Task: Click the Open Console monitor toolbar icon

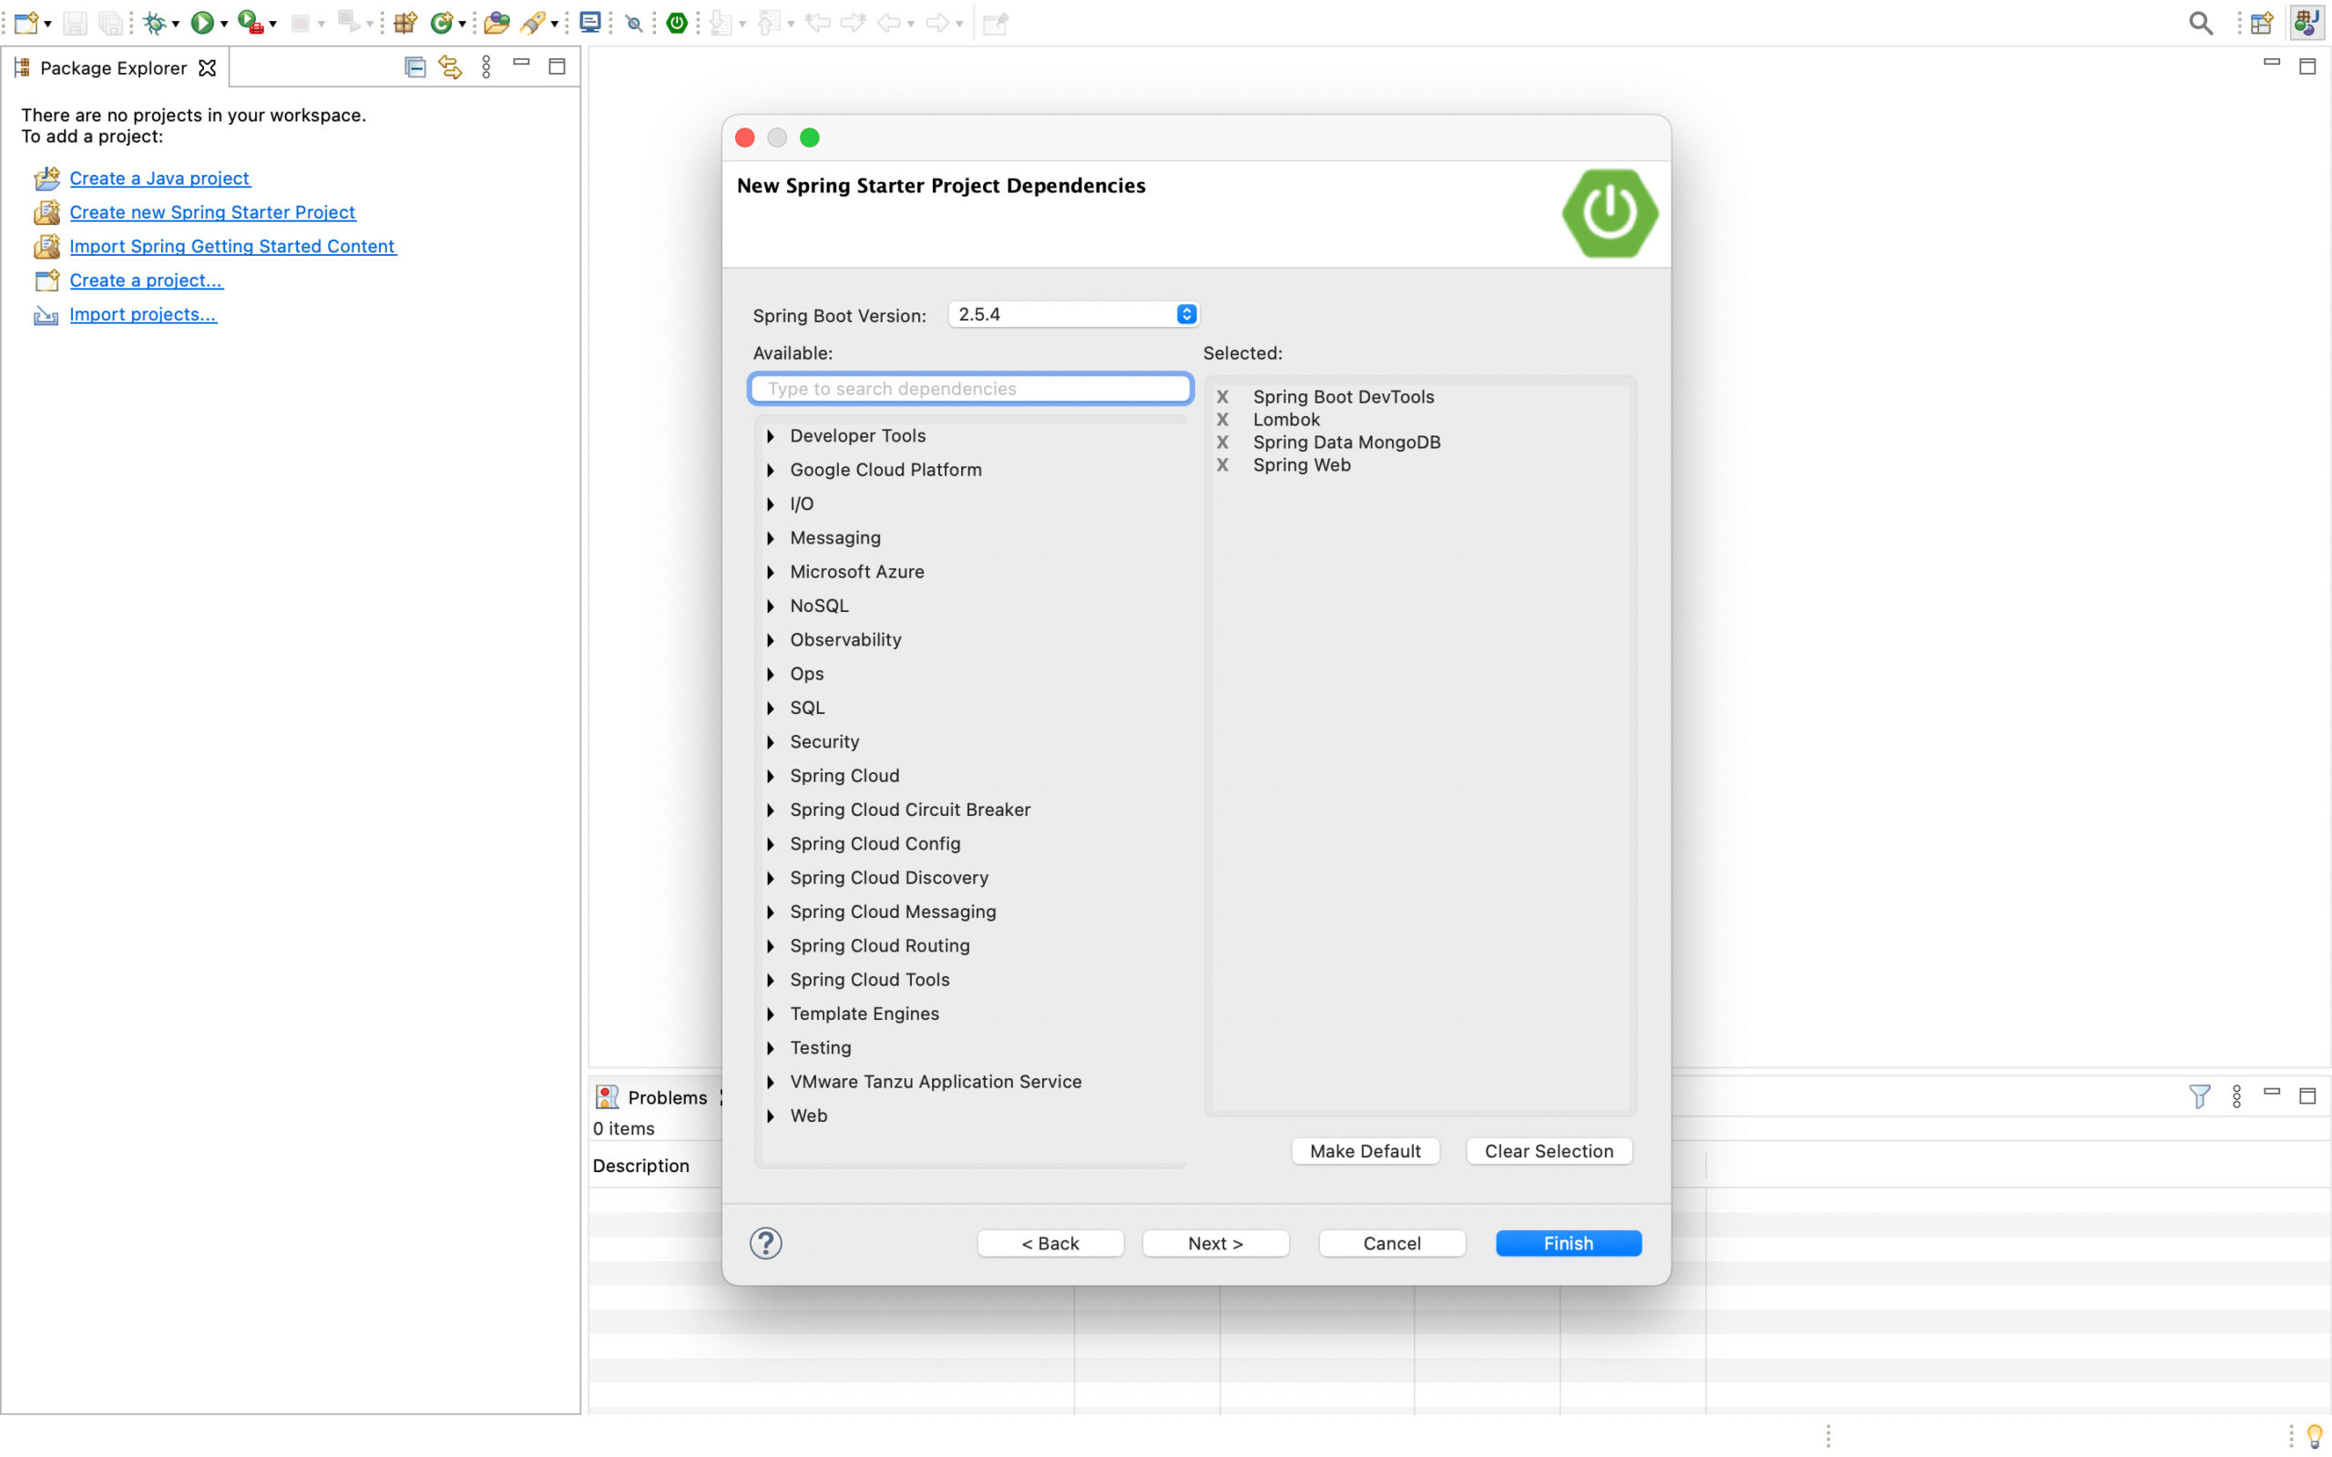Action: pyautogui.click(x=589, y=22)
